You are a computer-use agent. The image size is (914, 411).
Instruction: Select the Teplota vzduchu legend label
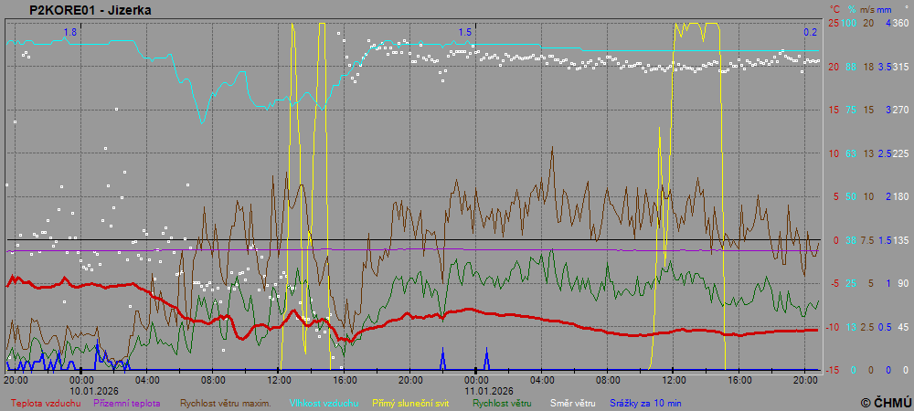point(46,402)
